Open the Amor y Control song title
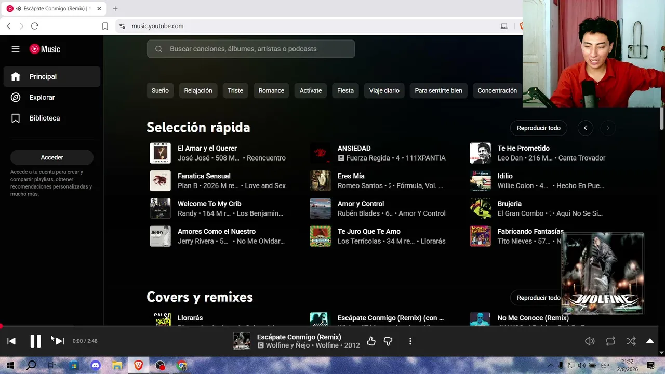Screen dimensions: 665x374 click(x=361, y=204)
